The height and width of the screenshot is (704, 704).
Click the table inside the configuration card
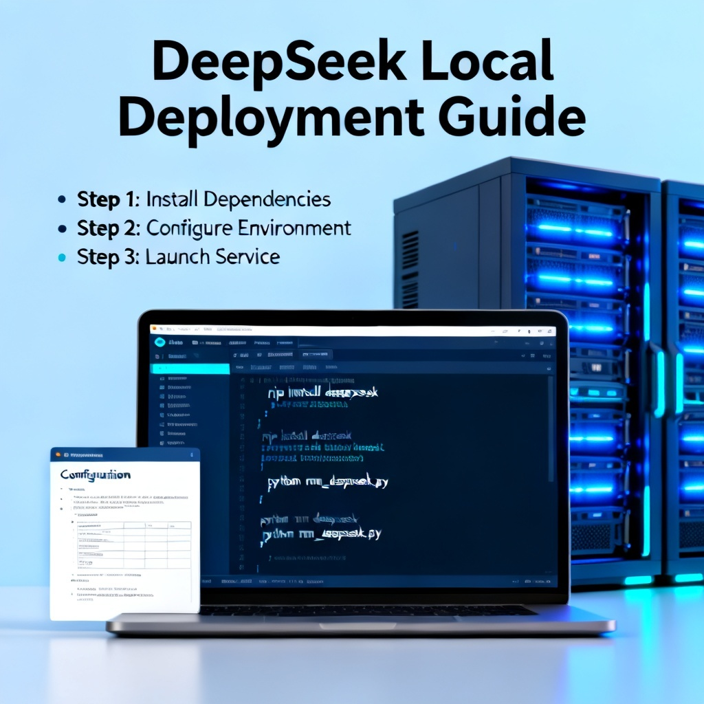[134, 545]
